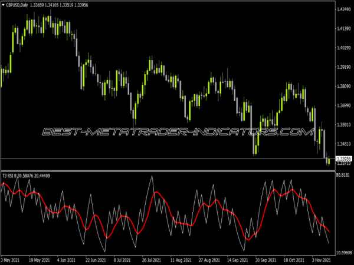Click OHLC values 1.33659 1.34105 1.33519 1.33956
This screenshot has width=354, height=265.
tap(59, 5)
